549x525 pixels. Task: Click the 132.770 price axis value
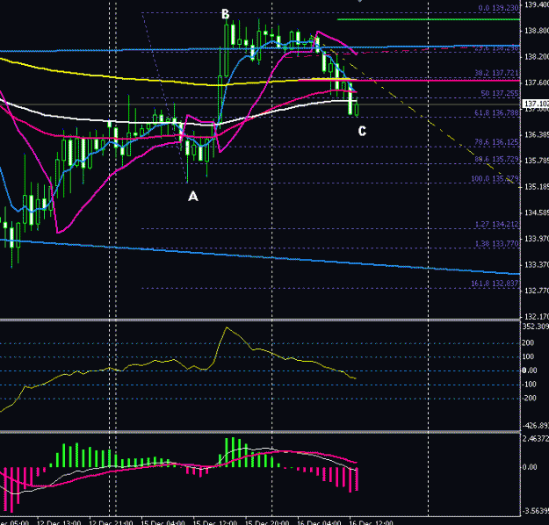(536, 291)
